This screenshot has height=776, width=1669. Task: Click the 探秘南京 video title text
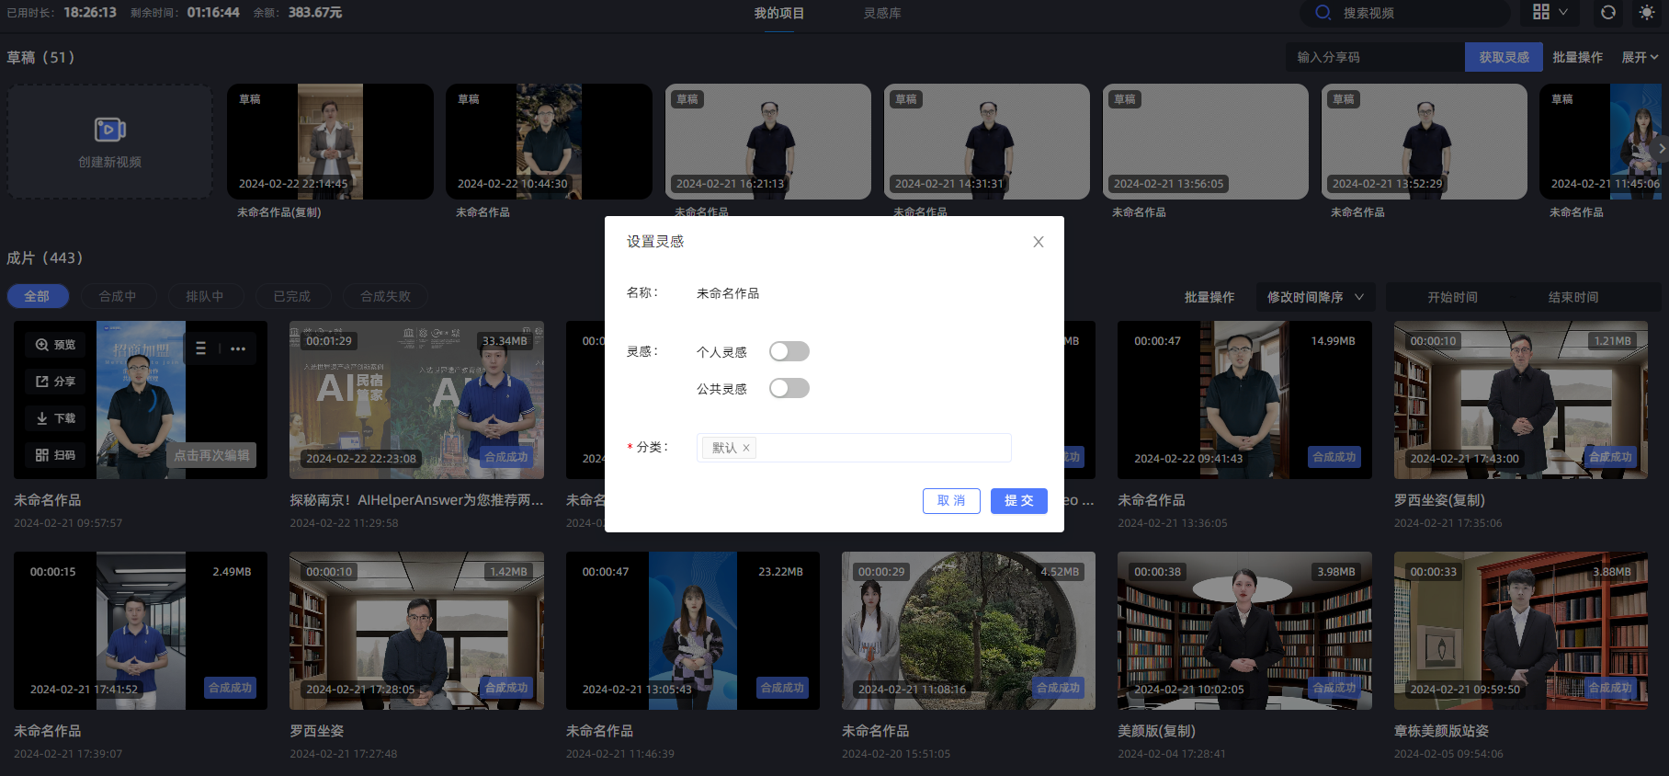click(x=416, y=500)
